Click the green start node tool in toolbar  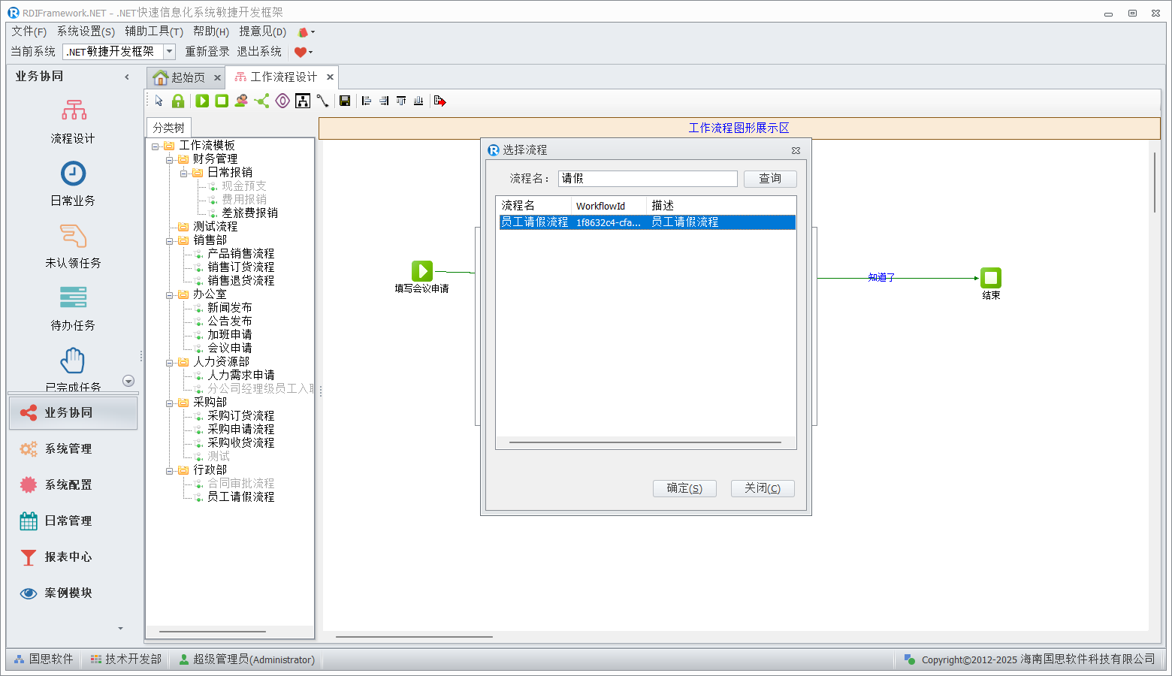202,101
